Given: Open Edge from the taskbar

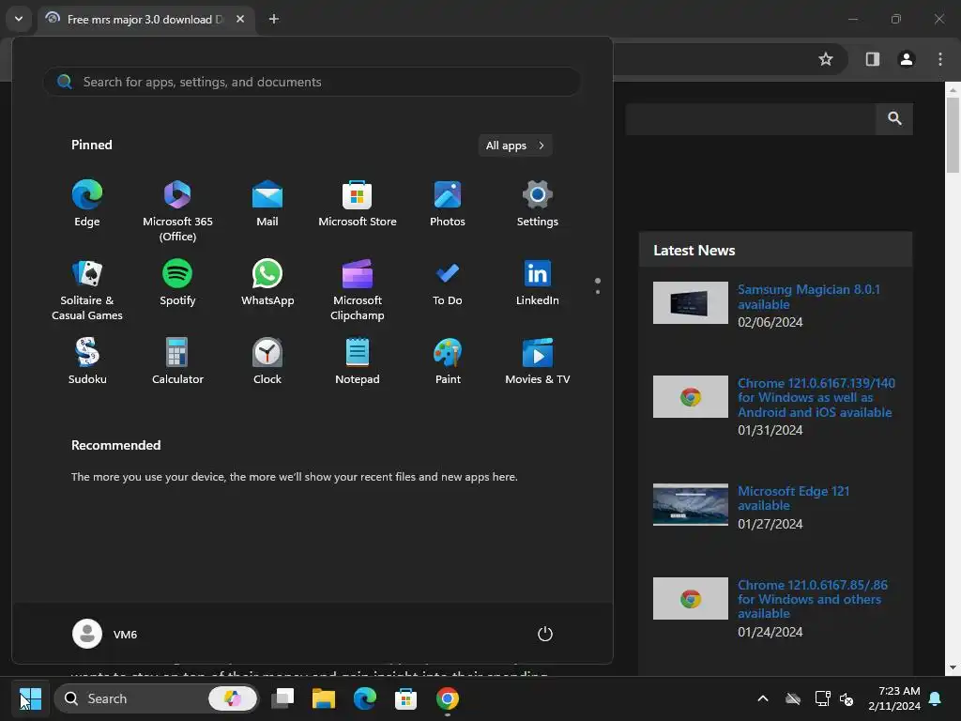Looking at the screenshot, I should (365, 698).
